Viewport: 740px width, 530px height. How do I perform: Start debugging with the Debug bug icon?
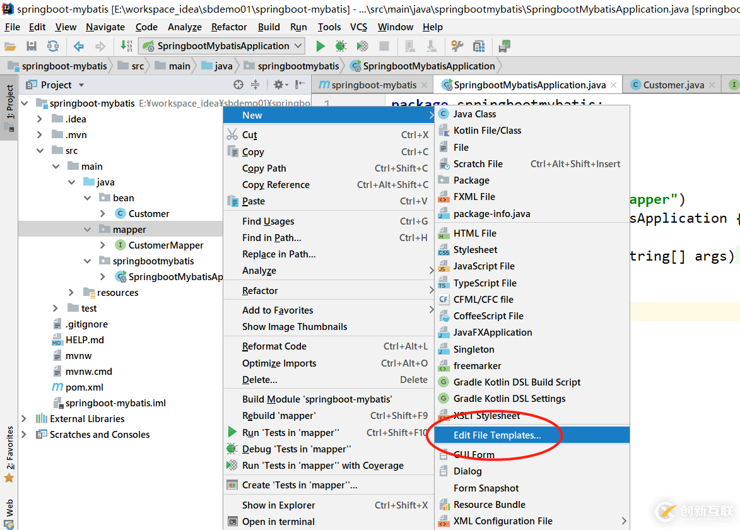(x=341, y=46)
